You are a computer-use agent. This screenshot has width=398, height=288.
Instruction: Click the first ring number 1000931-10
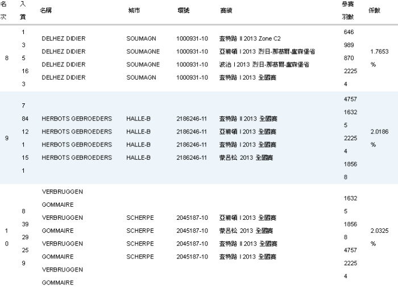tap(192, 39)
